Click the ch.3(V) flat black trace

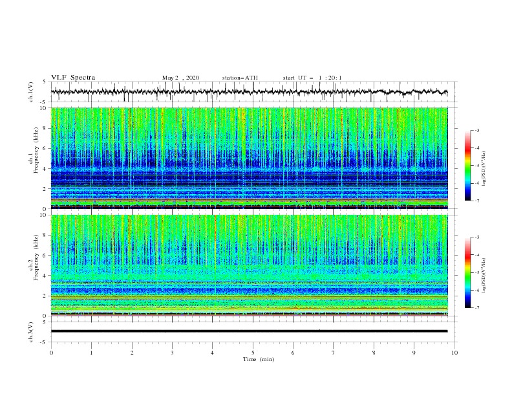click(249, 331)
